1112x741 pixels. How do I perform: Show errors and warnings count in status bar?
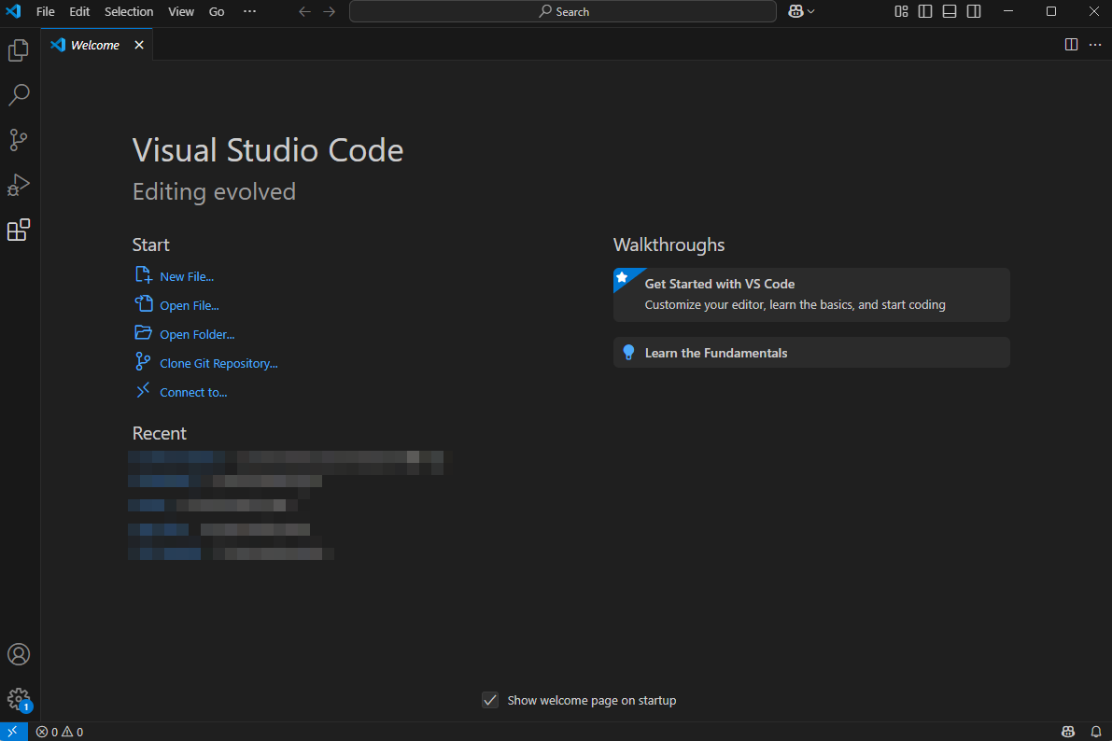(60, 732)
